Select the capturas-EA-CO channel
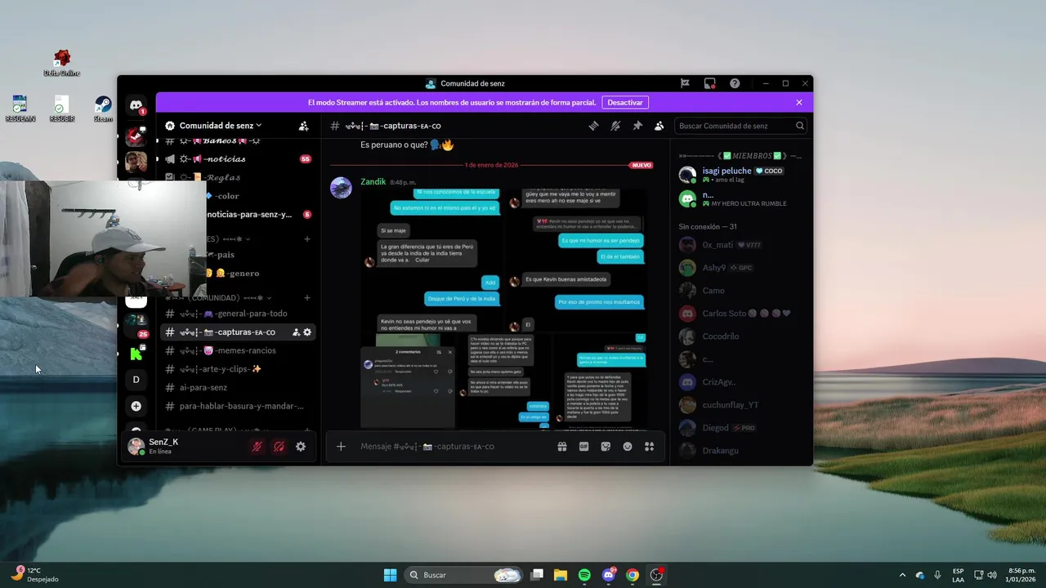Screen dimensions: 1046x588 point(237,332)
